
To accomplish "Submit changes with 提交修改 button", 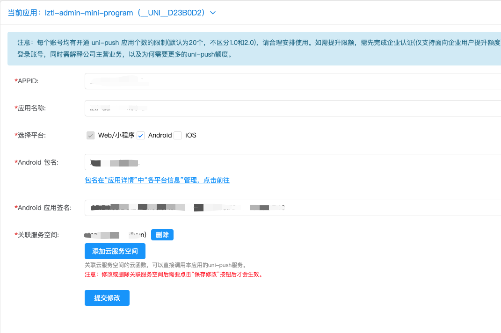I will pyautogui.click(x=107, y=298).
